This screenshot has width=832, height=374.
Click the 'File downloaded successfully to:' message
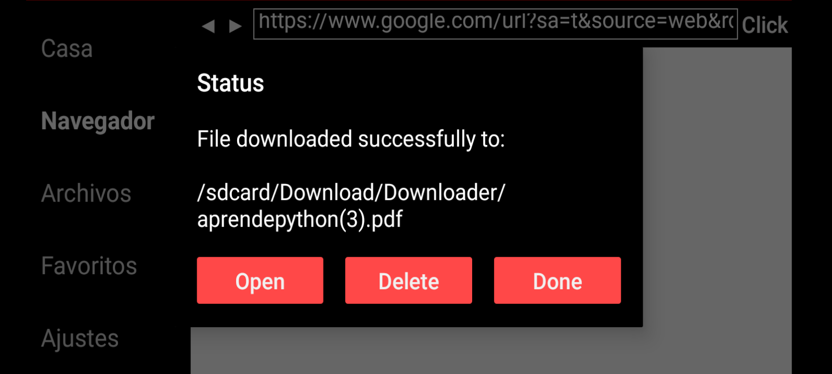pyautogui.click(x=351, y=139)
